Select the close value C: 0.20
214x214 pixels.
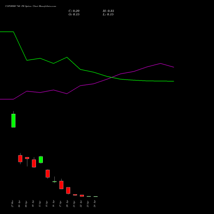[x=74, y=11]
